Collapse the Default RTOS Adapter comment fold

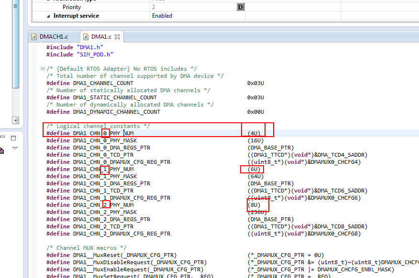(x=43, y=69)
